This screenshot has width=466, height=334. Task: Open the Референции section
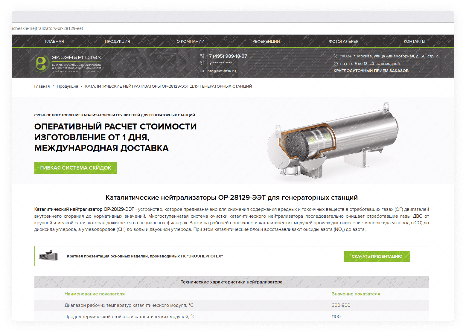tap(266, 42)
